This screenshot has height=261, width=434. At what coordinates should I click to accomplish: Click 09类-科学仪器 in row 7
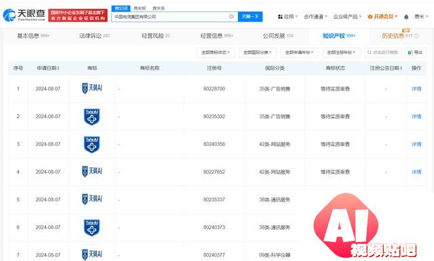tap(275, 255)
